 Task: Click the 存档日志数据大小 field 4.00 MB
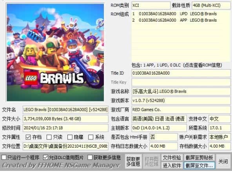pos(163,146)
